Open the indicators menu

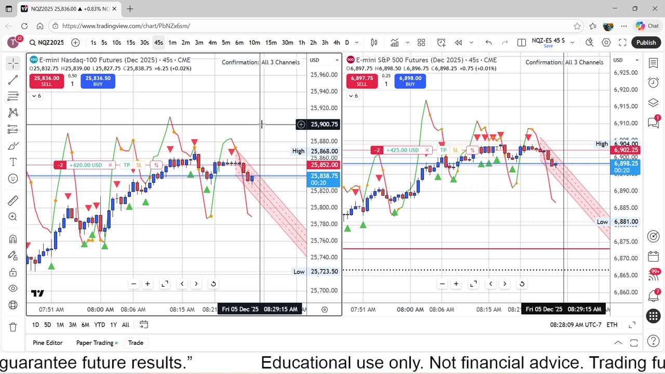coord(395,43)
